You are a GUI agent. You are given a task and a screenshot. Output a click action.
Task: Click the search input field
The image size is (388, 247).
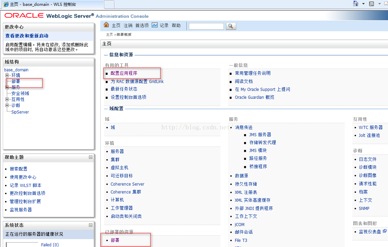click(x=206, y=26)
